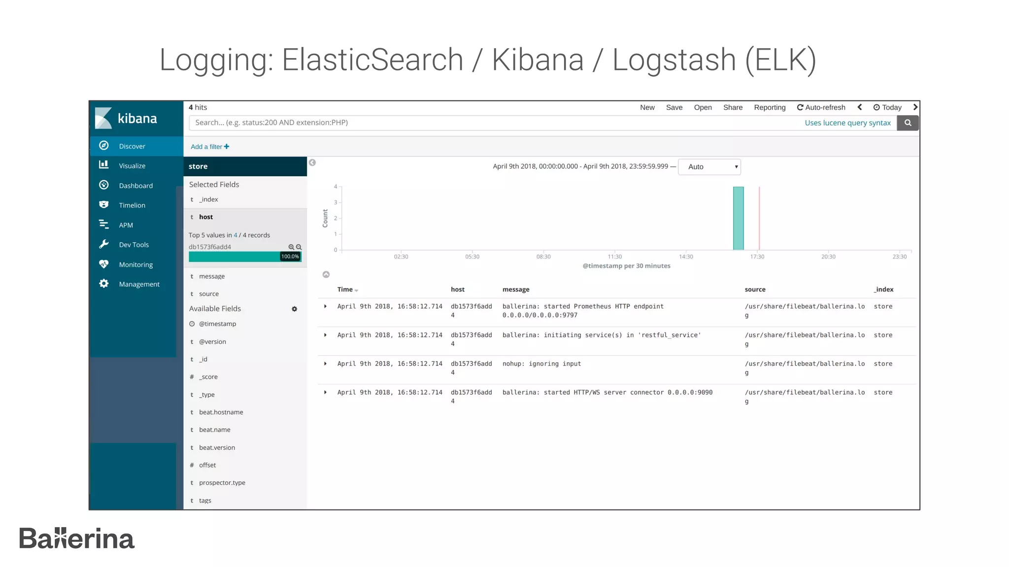
Task: Open the store index pattern selector
Action: (x=245, y=166)
